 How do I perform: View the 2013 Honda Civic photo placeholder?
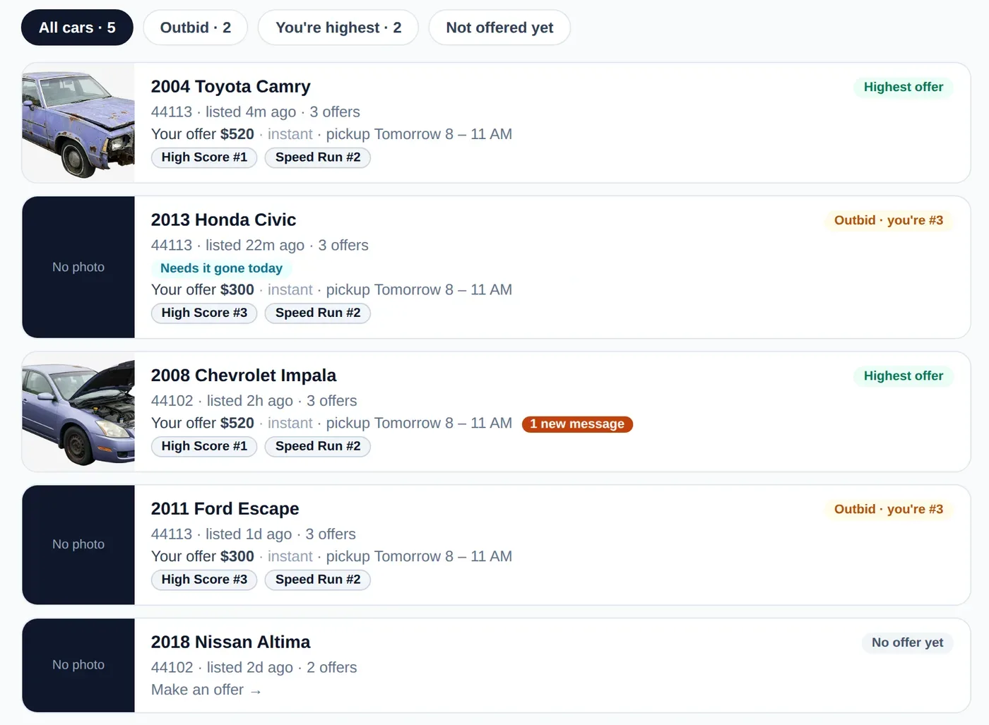click(78, 267)
